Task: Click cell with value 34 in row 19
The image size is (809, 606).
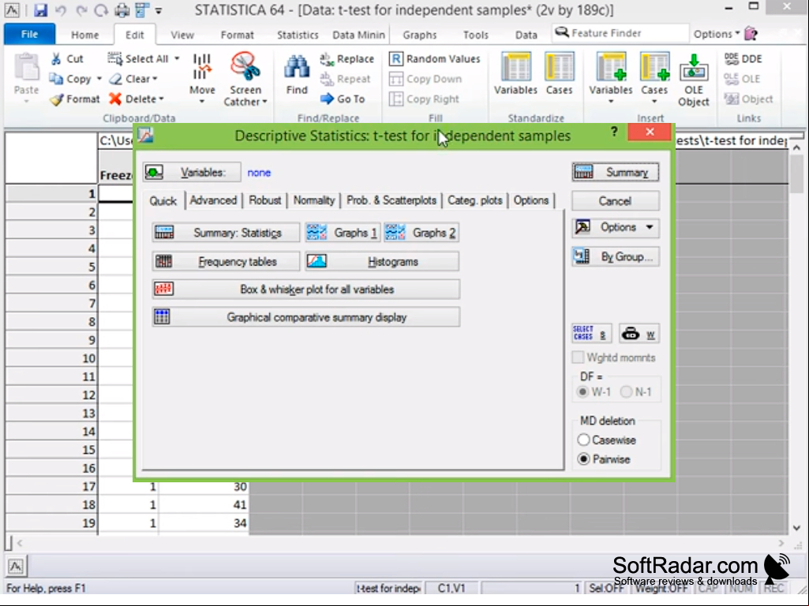Action: [204, 523]
